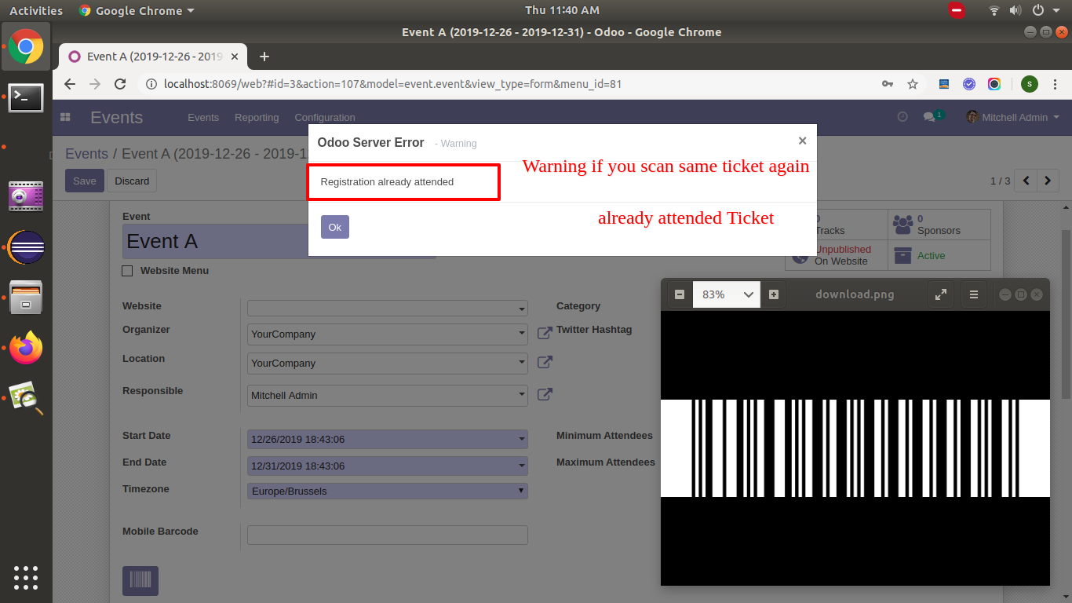Open the Start Date picker
This screenshot has height=603, width=1072.
(388, 439)
